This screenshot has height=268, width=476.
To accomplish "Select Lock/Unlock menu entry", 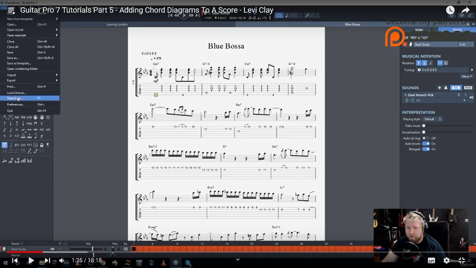I will (x=30, y=93).
